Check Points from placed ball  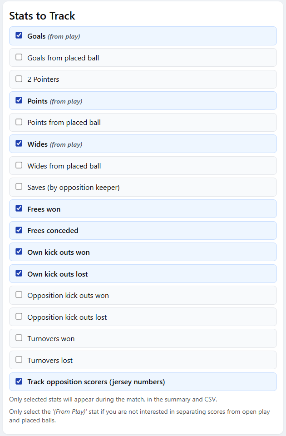pos(19,122)
